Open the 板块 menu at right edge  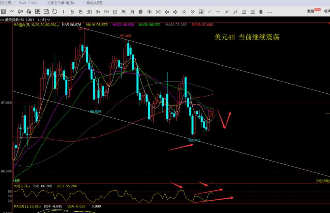pos(327,11)
